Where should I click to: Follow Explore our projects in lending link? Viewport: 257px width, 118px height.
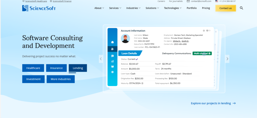click(213, 103)
